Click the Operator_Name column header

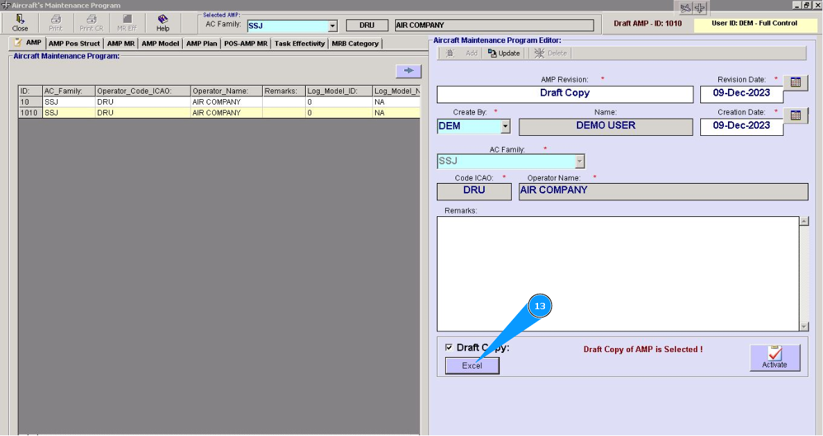click(x=226, y=91)
